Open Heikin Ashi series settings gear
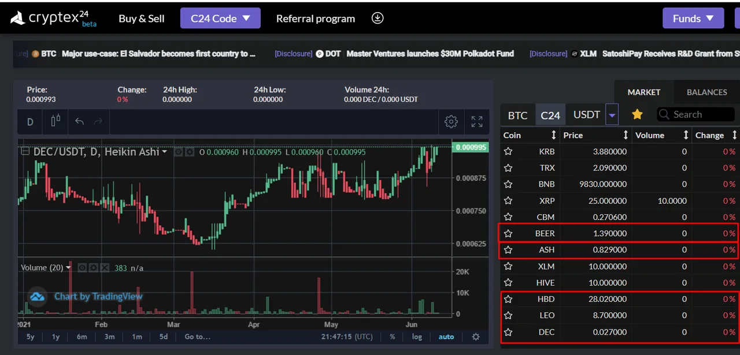 pos(189,152)
